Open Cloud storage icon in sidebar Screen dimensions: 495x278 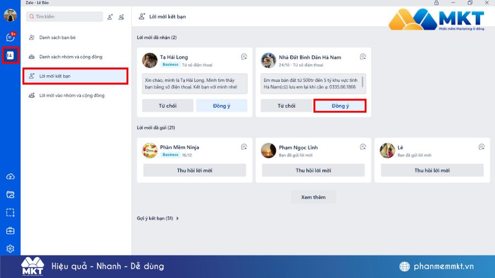(x=10, y=176)
